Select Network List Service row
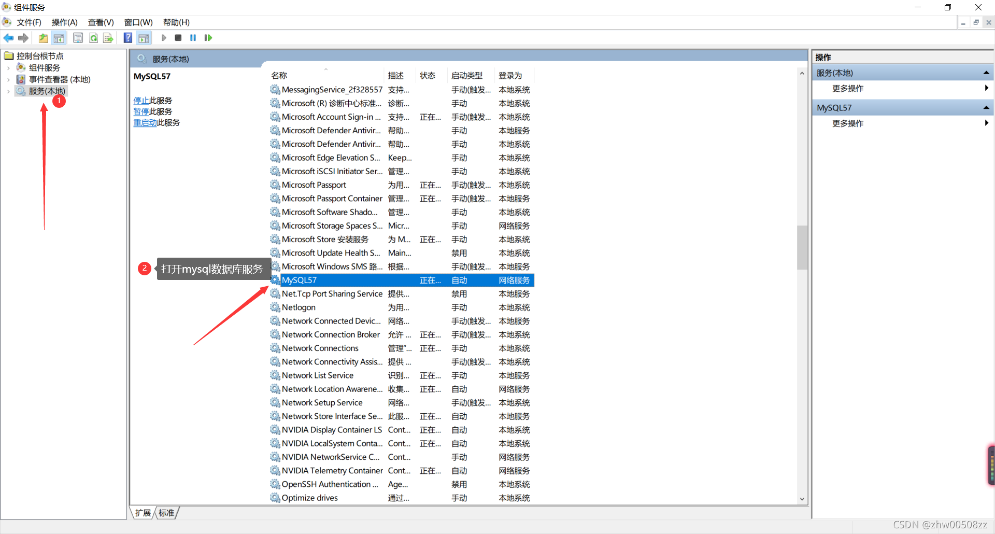The height and width of the screenshot is (534, 995). (402, 375)
